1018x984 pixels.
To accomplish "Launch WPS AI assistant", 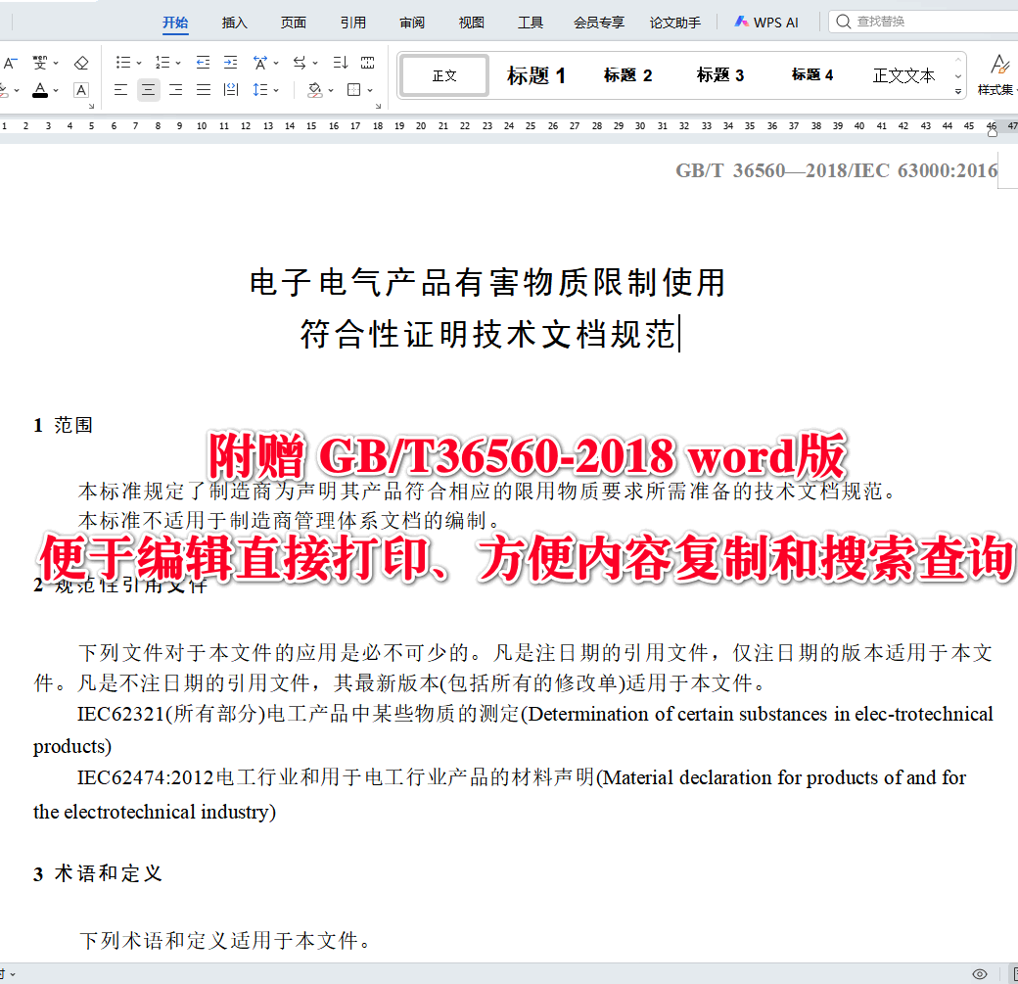I will pyautogui.click(x=766, y=23).
